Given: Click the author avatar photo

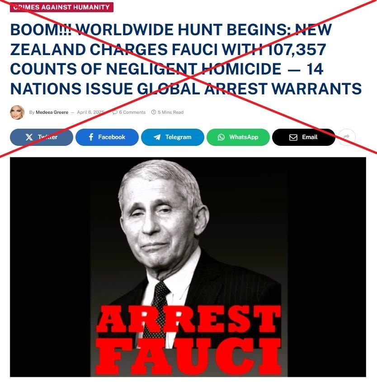Looking at the screenshot, I should pos(17,112).
